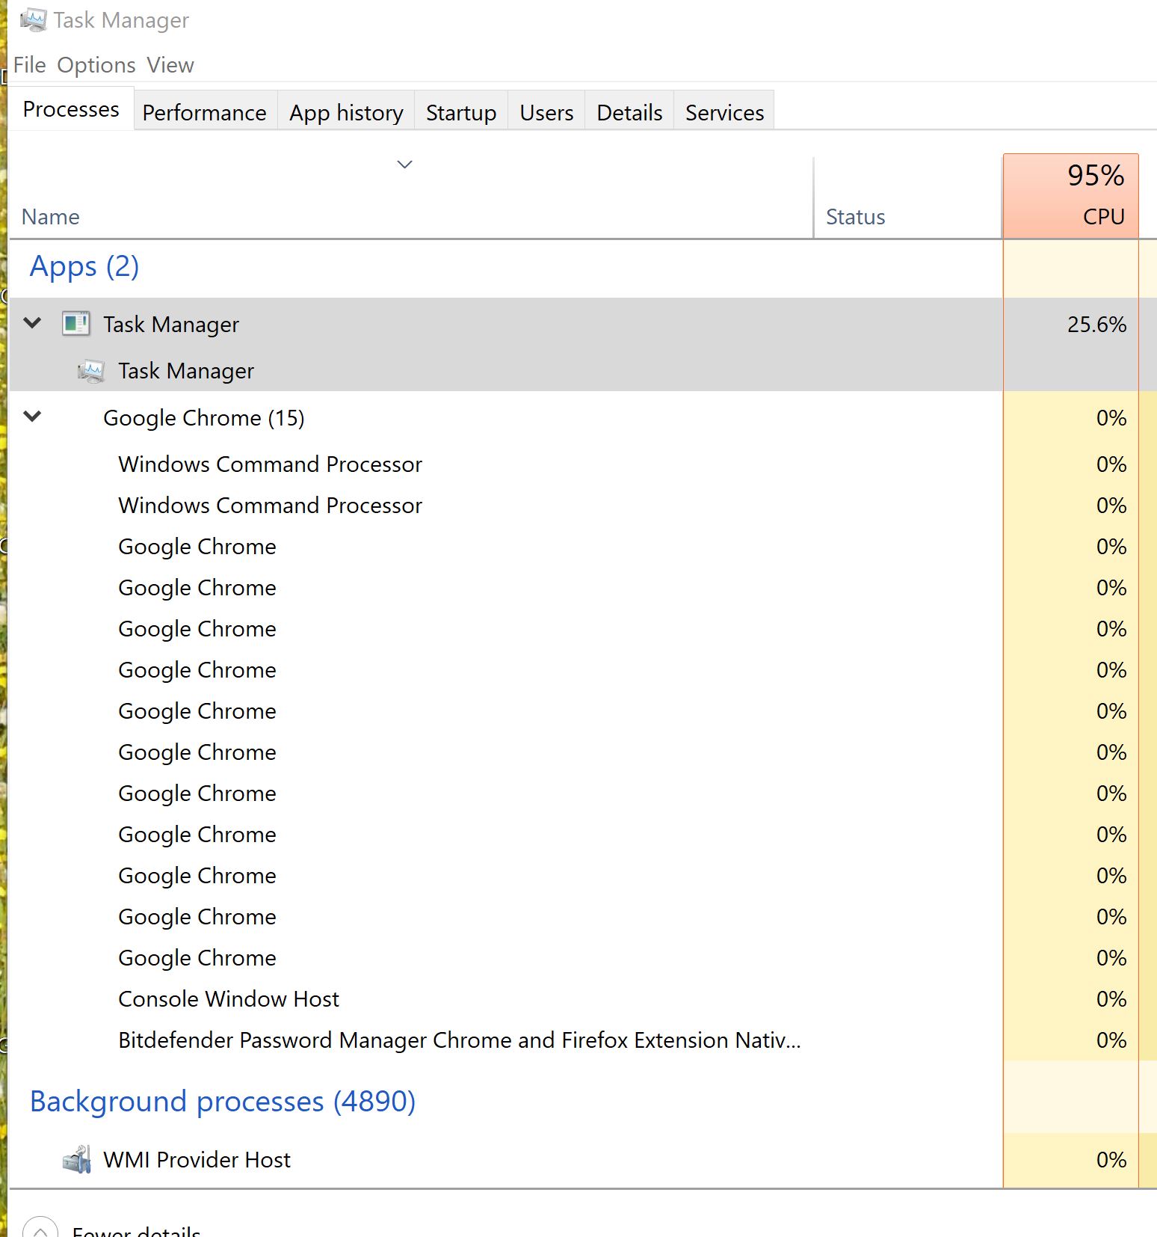The image size is (1157, 1237).
Task: Select the Processes tab
Action: point(71,109)
